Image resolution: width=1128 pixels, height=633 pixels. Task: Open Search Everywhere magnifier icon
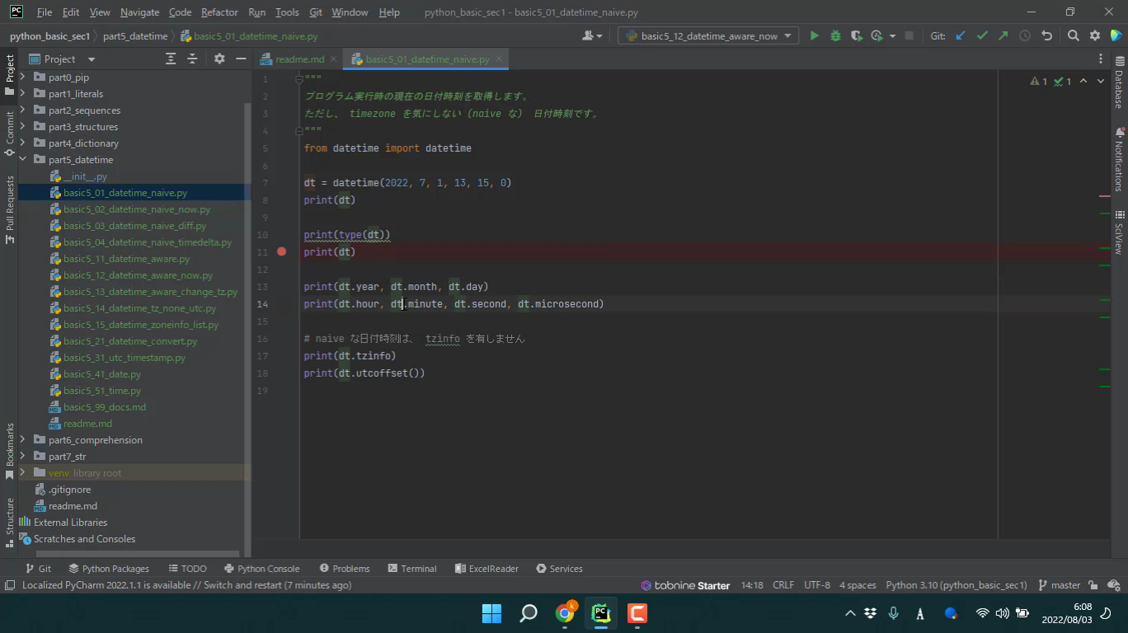coord(1073,35)
